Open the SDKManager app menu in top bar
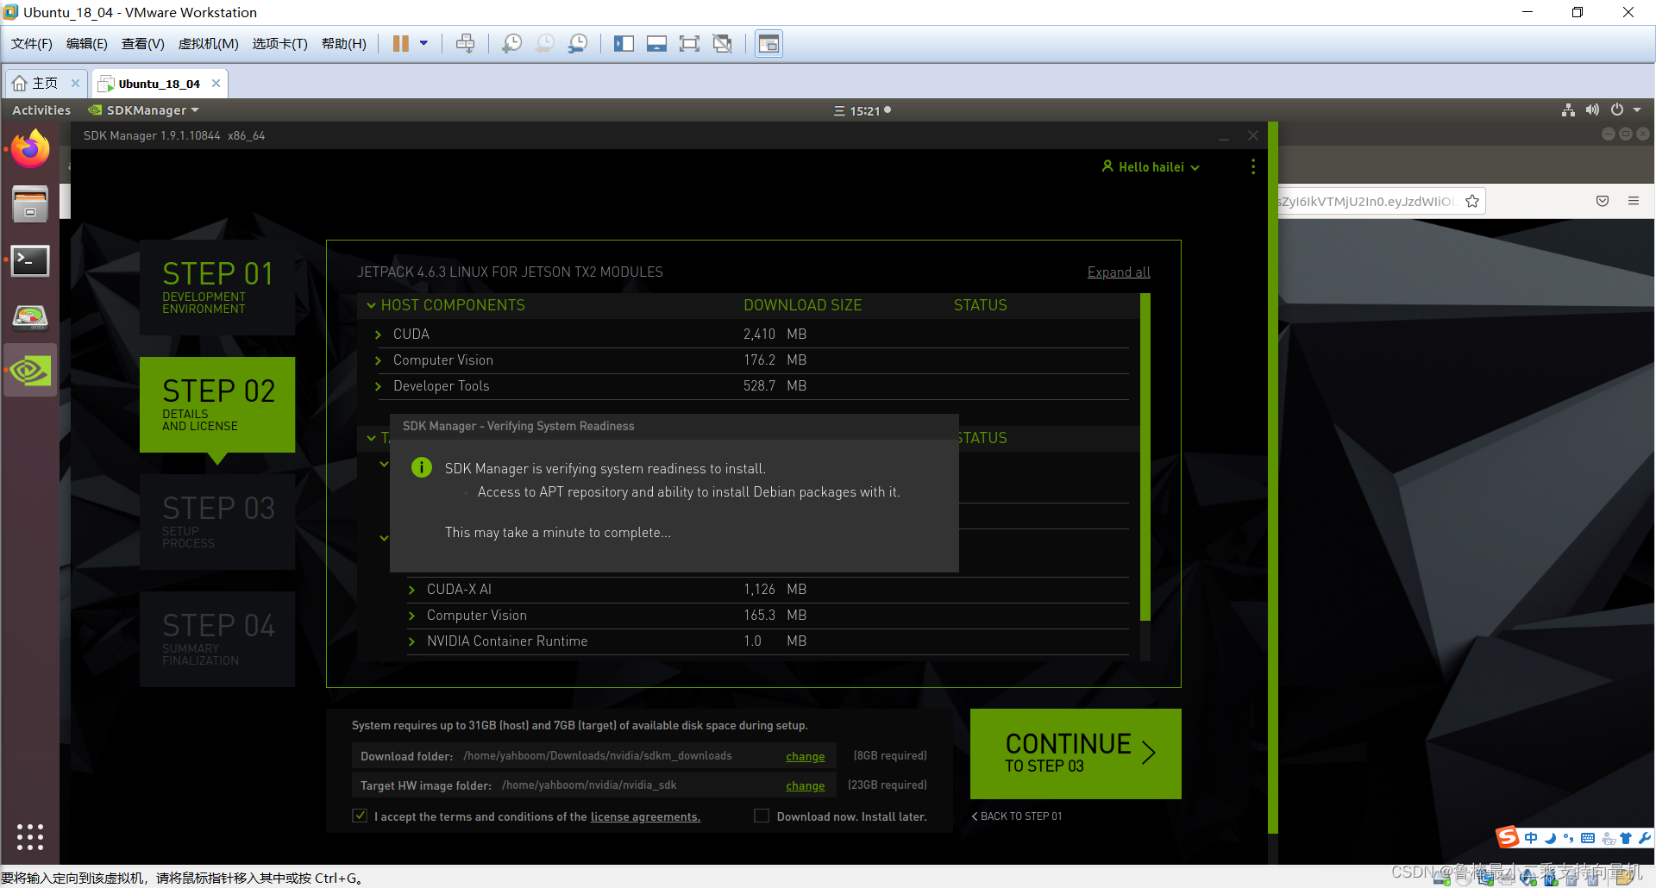 click(144, 110)
